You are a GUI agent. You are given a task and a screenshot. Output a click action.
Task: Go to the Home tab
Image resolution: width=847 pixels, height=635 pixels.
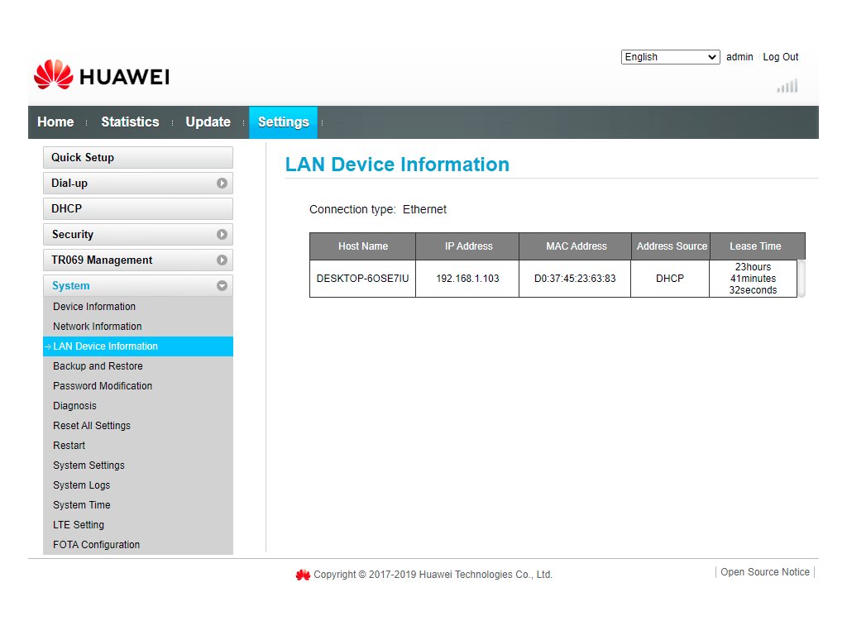click(55, 122)
